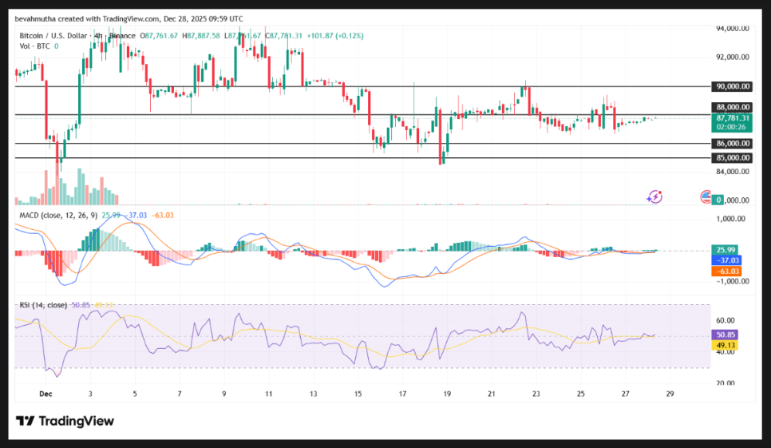Click the 85,000.00 horizontal line price label
The width and height of the screenshot is (771, 448).
(x=731, y=158)
